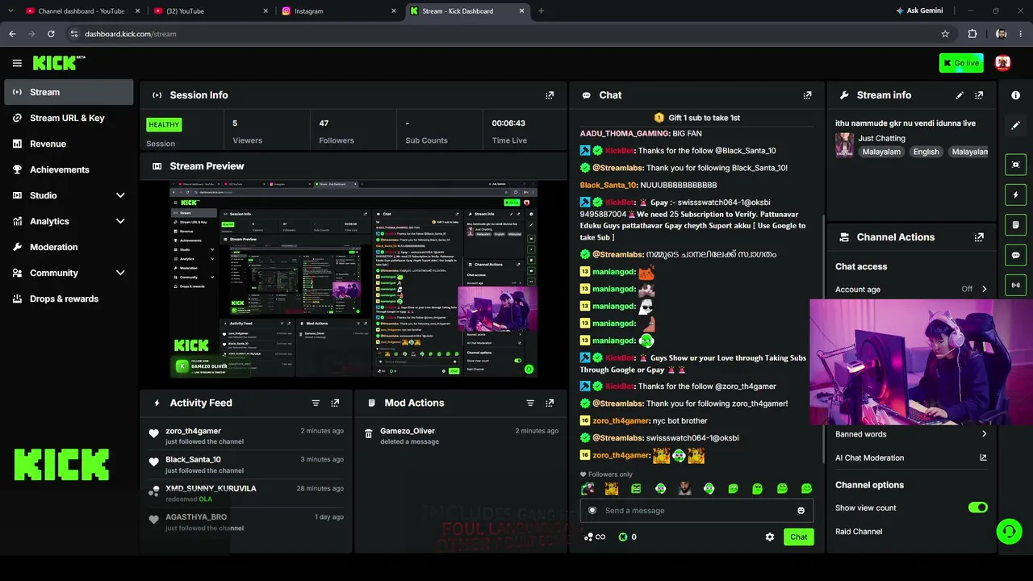
Task: Open the user profile avatar menu
Action: tap(1002, 63)
